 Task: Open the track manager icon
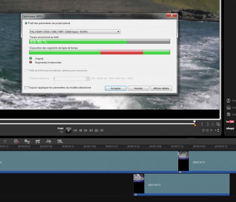pyautogui.click(x=60, y=141)
